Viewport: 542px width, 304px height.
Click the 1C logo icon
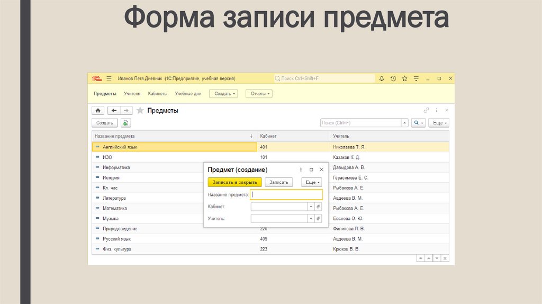pos(97,78)
